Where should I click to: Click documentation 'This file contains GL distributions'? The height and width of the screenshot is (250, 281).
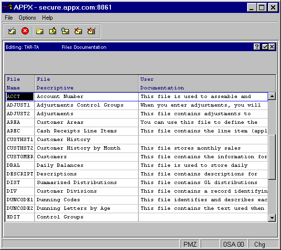(199, 183)
